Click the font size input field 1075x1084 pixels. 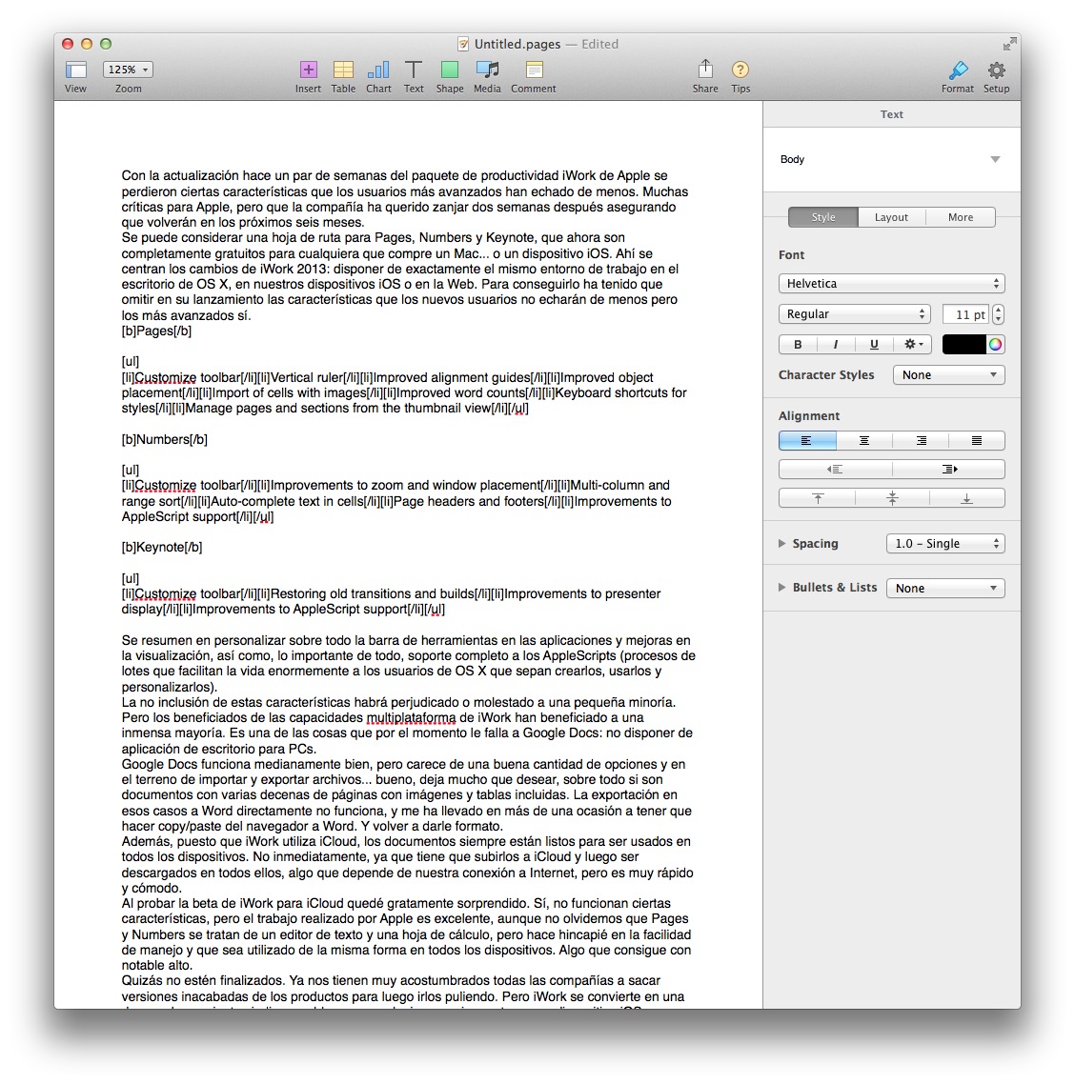tap(965, 313)
